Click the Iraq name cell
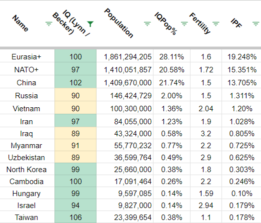This screenshot has width=261, height=223. pyautogui.click(x=26, y=134)
